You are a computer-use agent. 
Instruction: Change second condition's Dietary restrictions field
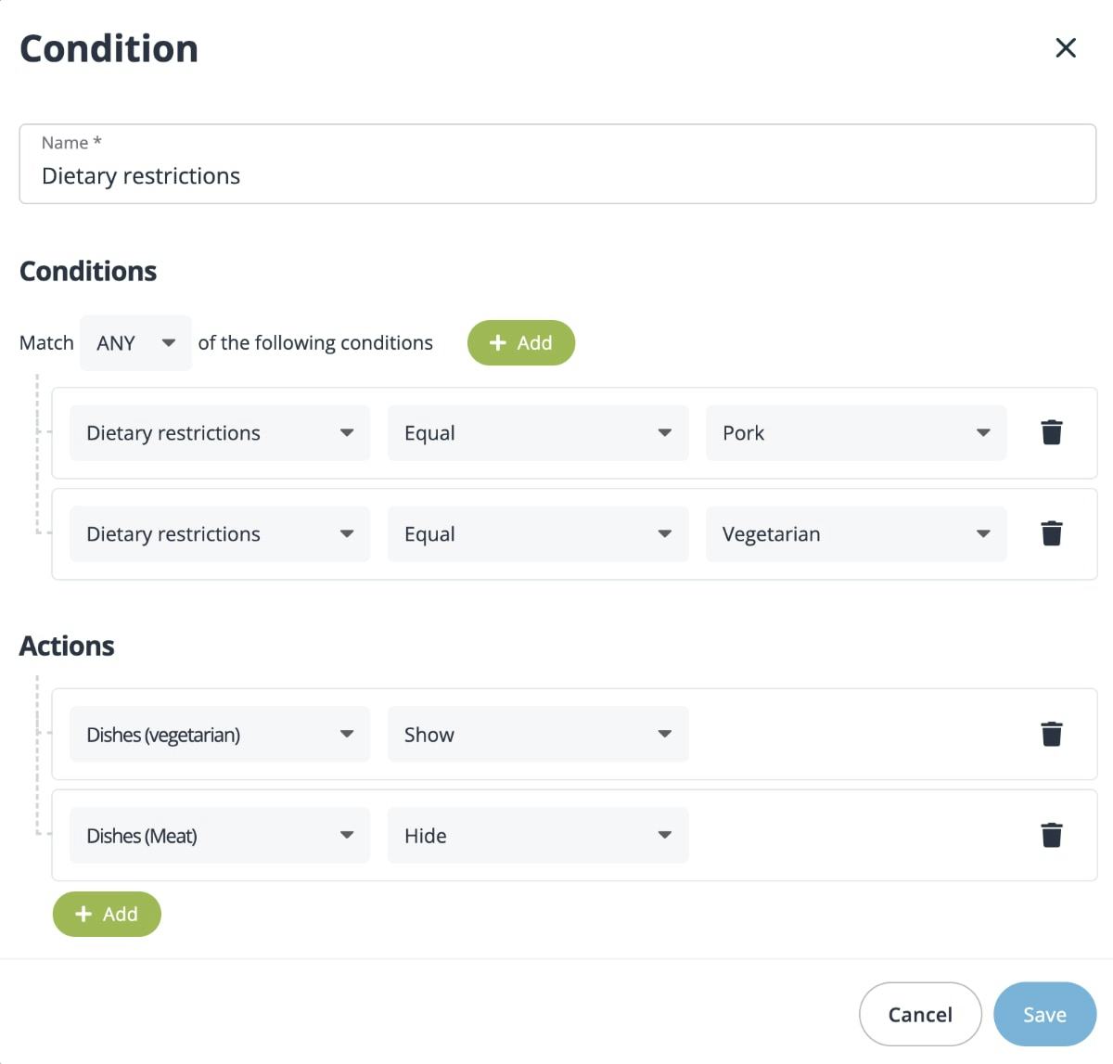point(220,534)
